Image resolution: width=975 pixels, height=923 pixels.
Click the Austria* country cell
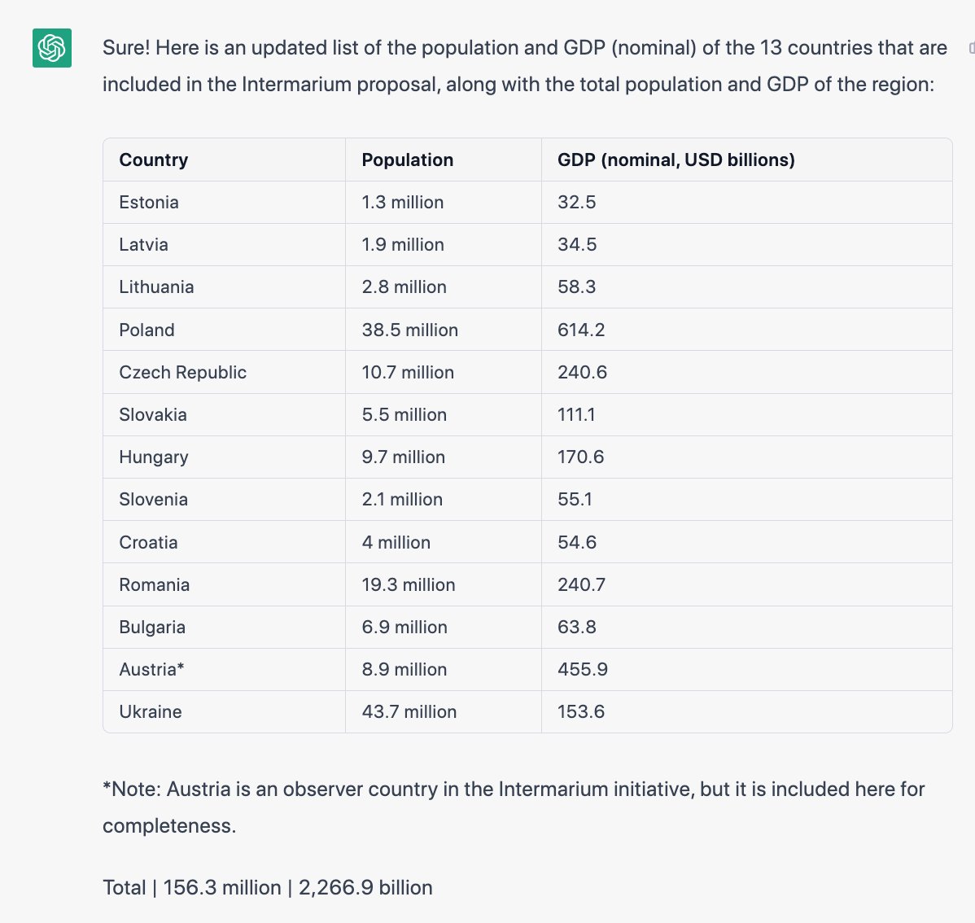point(151,670)
